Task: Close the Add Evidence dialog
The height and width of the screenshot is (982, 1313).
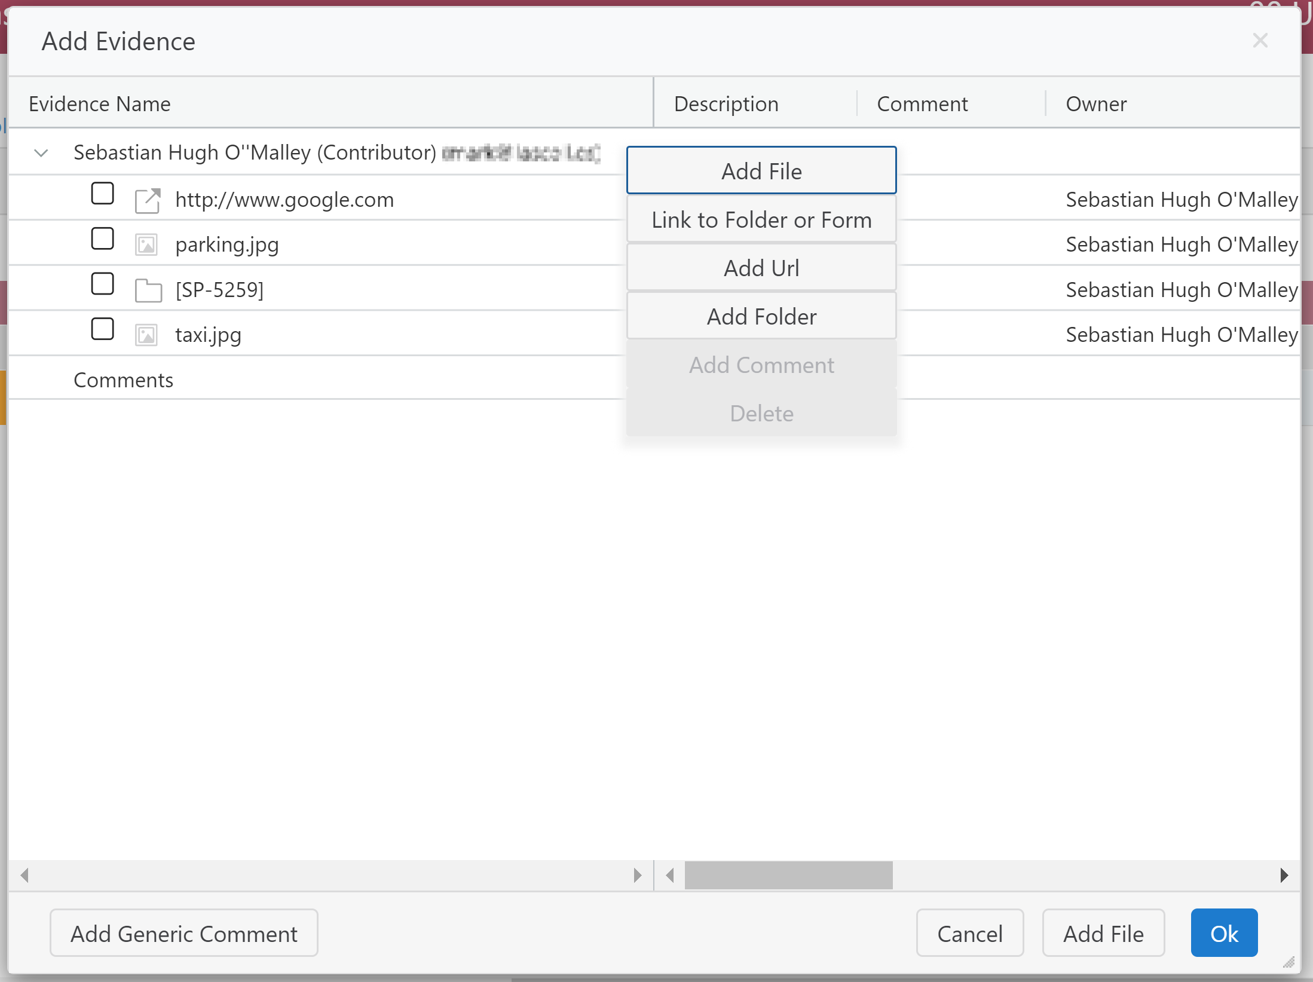Action: [x=1260, y=41]
